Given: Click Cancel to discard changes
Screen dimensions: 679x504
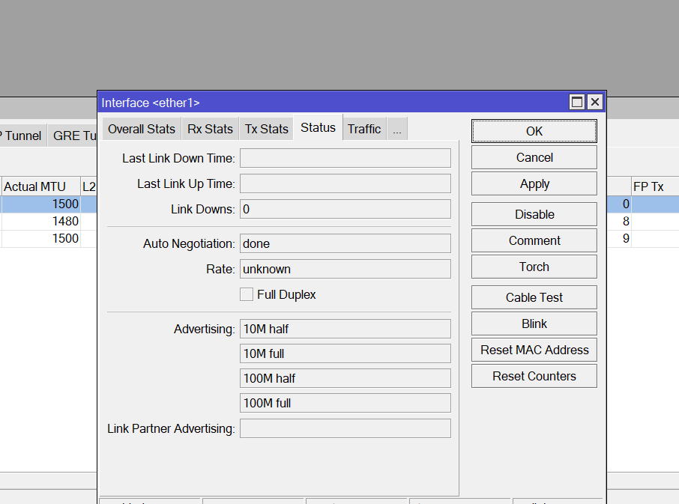Looking at the screenshot, I should point(534,157).
